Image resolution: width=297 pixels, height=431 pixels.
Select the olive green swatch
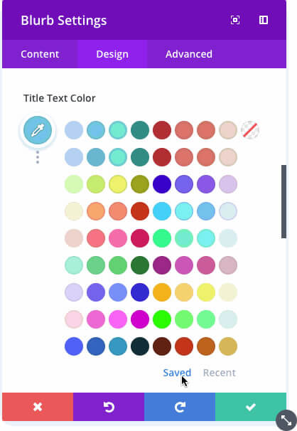point(140,184)
